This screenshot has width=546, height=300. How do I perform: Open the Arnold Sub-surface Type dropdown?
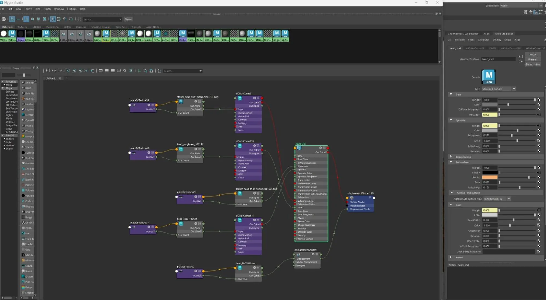point(497,199)
